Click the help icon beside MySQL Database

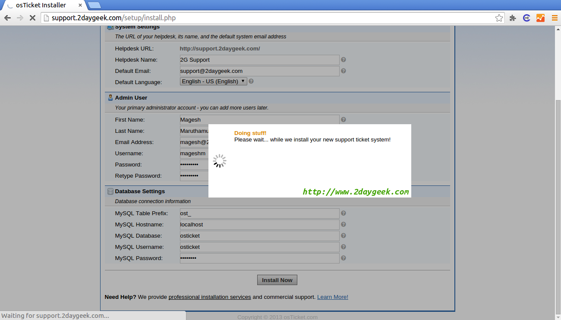344,236
